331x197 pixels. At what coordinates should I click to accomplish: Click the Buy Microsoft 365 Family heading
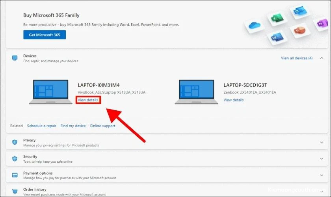[x=51, y=15]
